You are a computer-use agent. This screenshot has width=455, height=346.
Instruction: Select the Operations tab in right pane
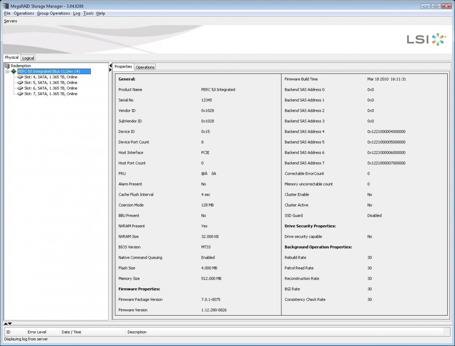145,67
